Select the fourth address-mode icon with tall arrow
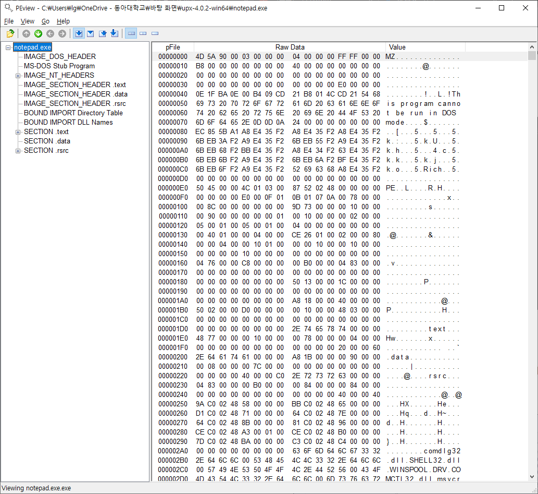This screenshot has width=538, height=494. click(x=114, y=33)
